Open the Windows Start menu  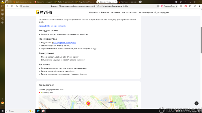(2, 111)
